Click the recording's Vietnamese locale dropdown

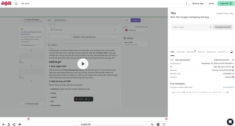[136, 30]
